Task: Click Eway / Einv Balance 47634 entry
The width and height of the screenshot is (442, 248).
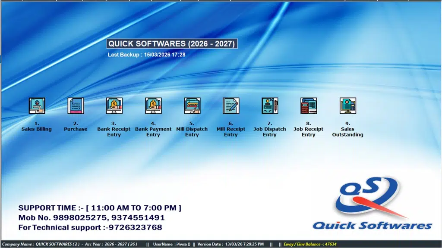Action: 310,244
